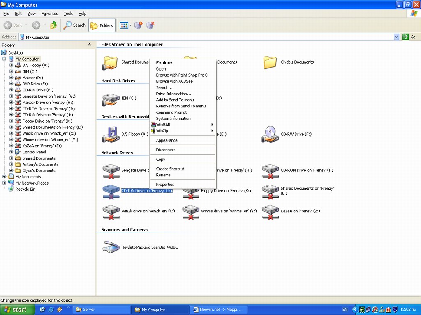Close the Folders side pane
The image size is (421, 315).
pyautogui.click(x=90, y=44)
